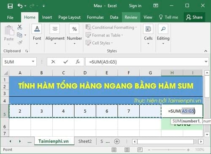Open the Alignment group button

click(55, 35)
